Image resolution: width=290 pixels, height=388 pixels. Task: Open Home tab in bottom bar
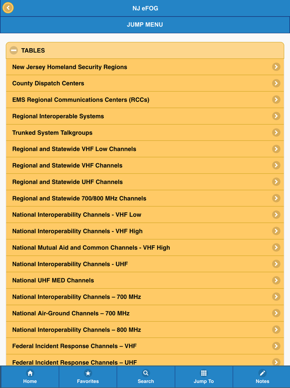coord(30,377)
